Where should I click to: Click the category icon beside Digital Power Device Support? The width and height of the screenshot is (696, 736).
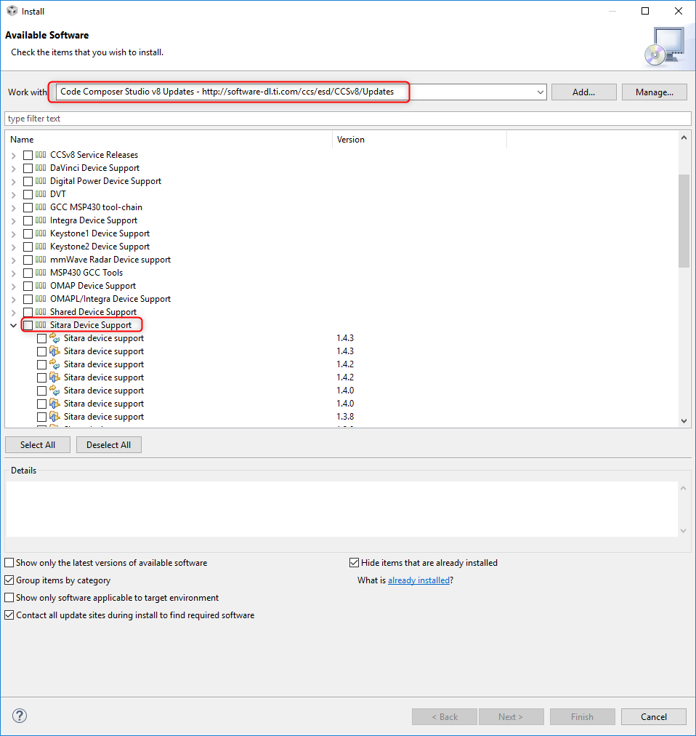pos(41,180)
